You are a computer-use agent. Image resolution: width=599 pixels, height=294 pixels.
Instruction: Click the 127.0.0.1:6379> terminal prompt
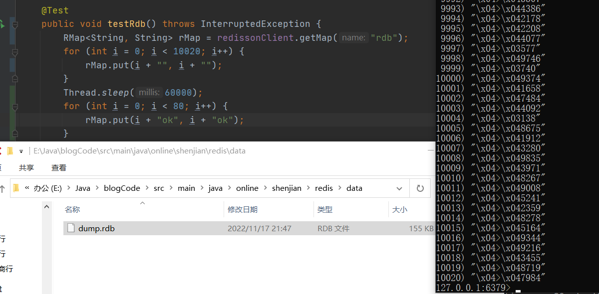pos(473,288)
